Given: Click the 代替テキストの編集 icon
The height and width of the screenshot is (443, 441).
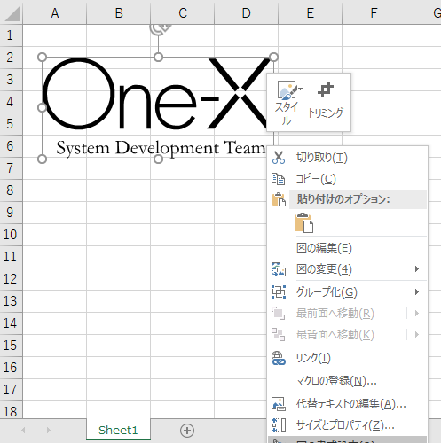Looking at the screenshot, I should [x=279, y=404].
